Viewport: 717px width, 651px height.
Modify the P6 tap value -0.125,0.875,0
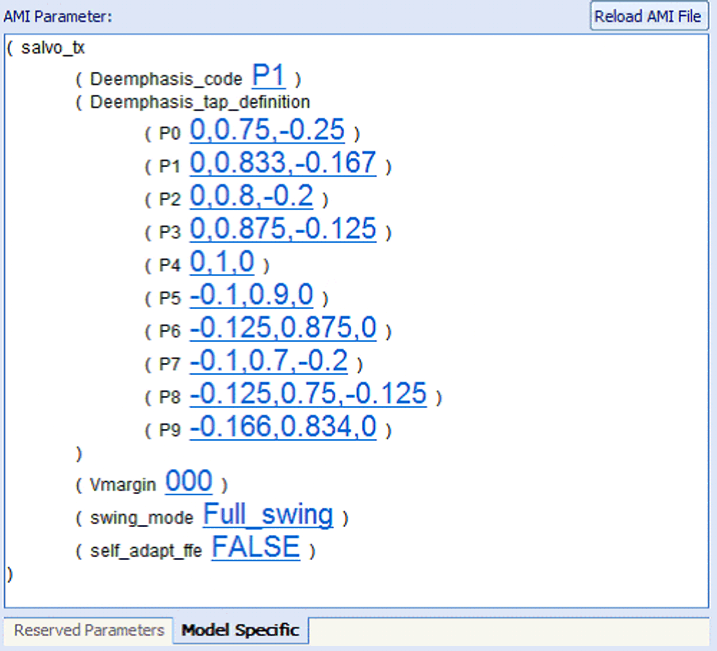coord(283,327)
